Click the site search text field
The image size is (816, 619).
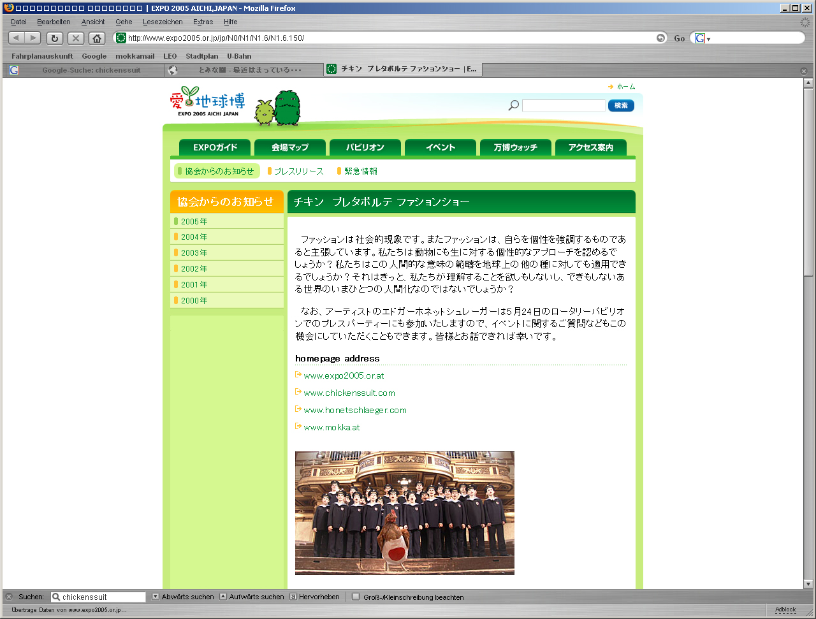point(564,105)
